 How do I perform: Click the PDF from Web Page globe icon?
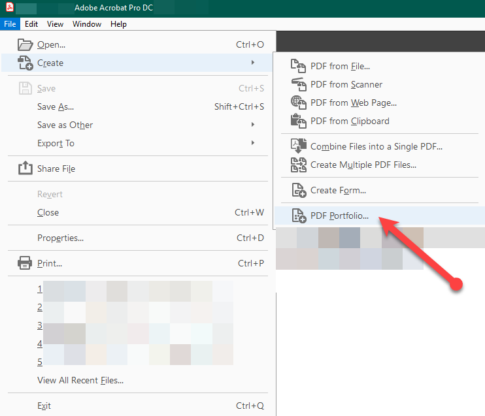[299, 103]
